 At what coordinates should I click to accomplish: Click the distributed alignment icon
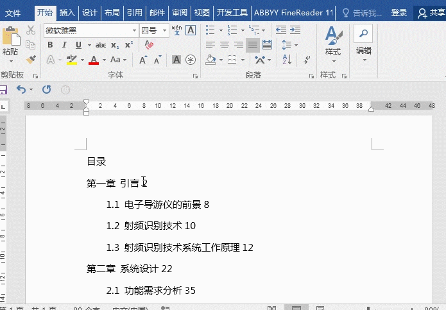coord(267,45)
